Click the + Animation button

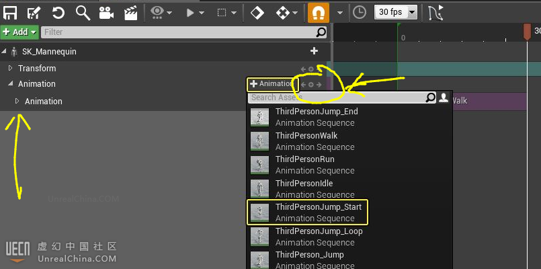click(272, 84)
